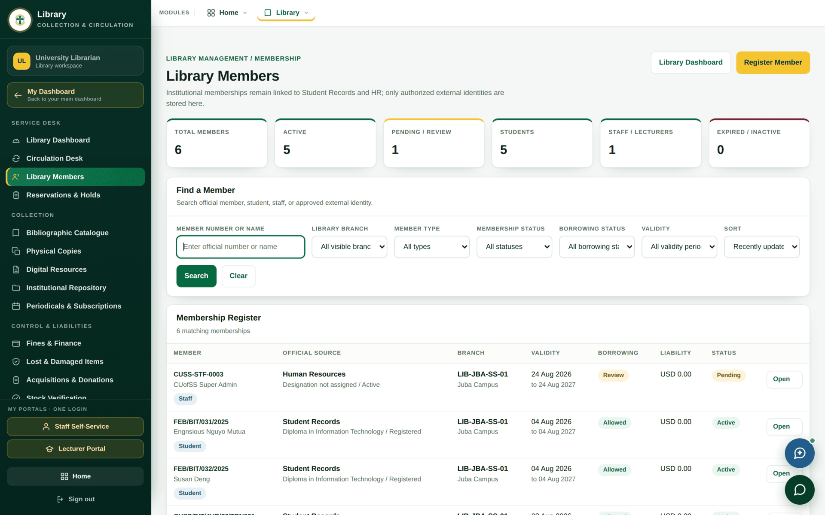The width and height of the screenshot is (825, 515).
Task: Click the university crest logo icon
Action: pyautogui.click(x=20, y=20)
